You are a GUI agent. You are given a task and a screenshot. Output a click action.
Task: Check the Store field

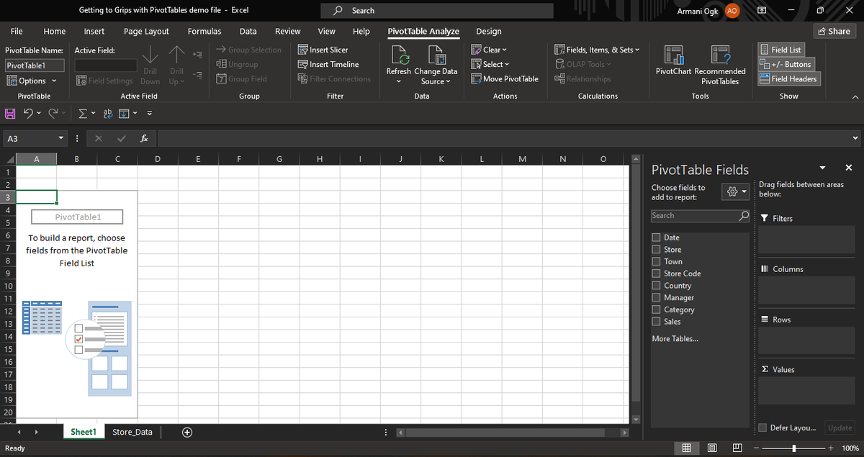(656, 250)
